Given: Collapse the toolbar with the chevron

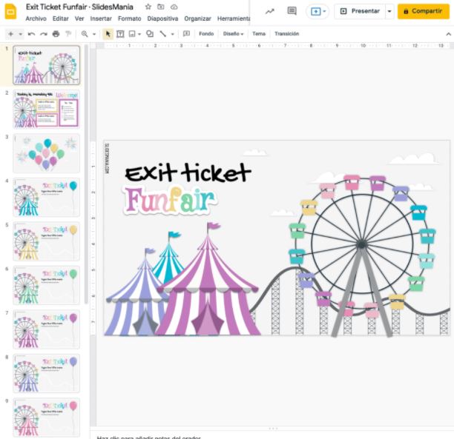Looking at the screenshot, I should point(448,34).
